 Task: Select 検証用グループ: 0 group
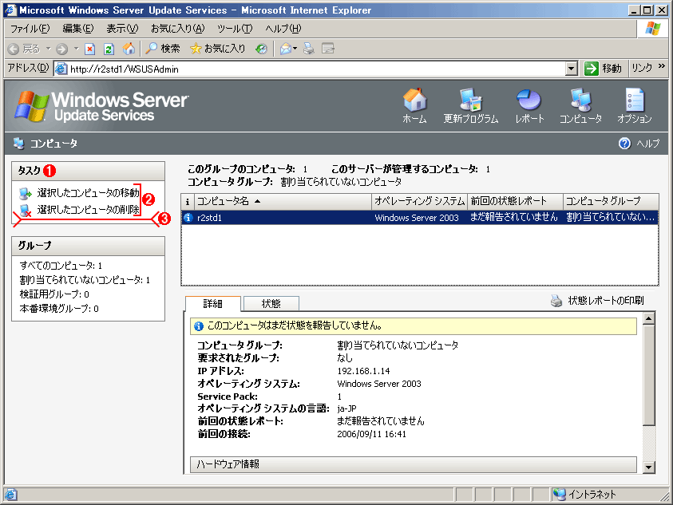(54, 294)
